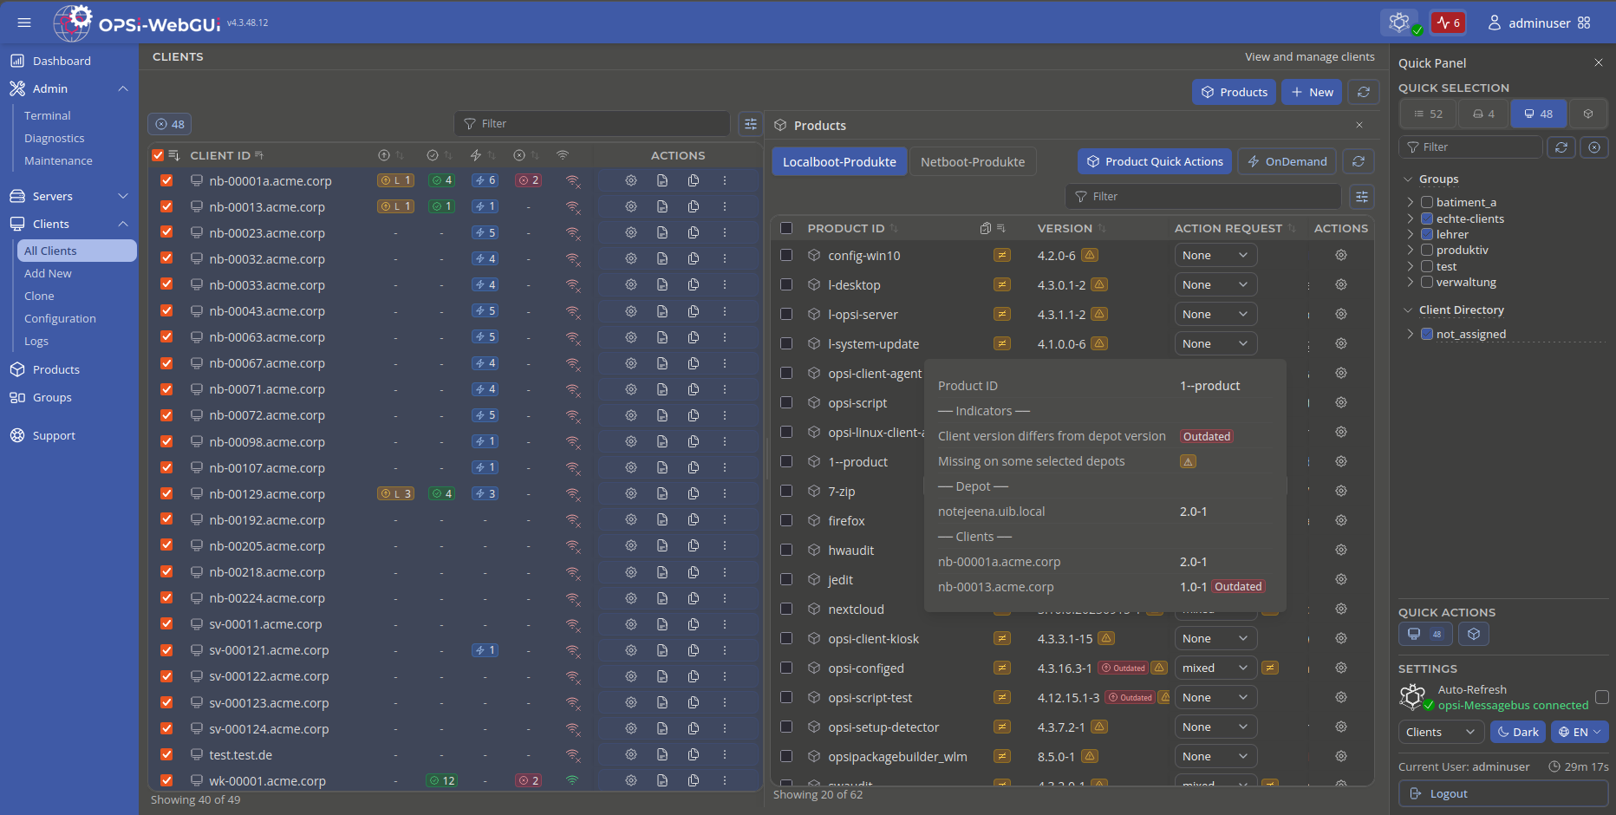Open action request dropdown for config-win10
This screenshot has width=1616, height=815.
1215,255
